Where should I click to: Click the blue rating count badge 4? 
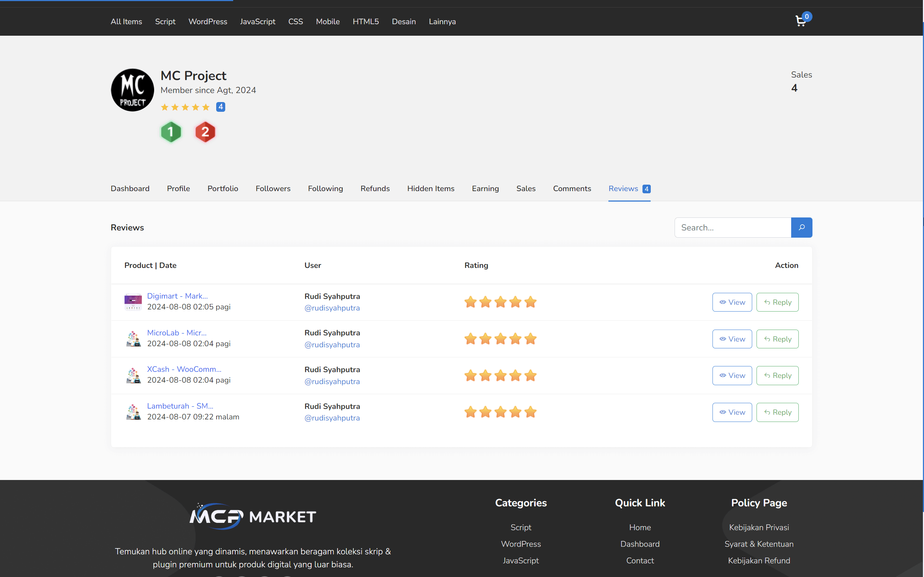point(221,107)
